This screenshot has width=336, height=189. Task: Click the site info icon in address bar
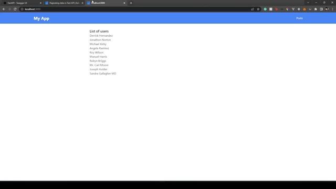pyautogui.click(x=22, y=9)
